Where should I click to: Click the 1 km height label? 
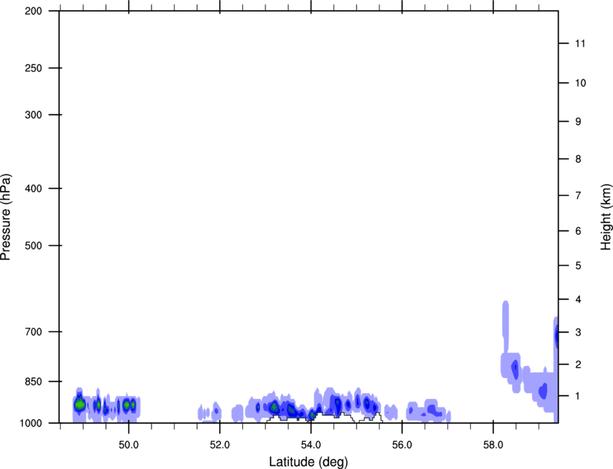578,396
